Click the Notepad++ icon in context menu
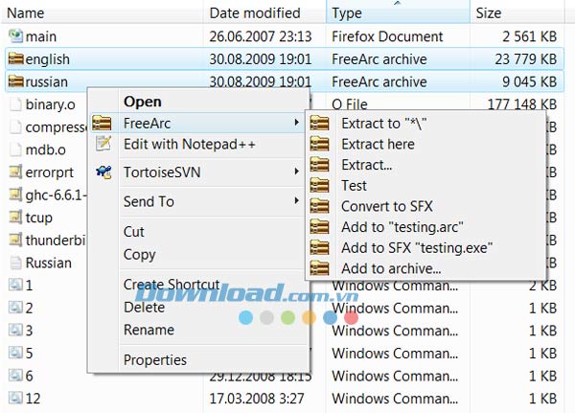 click(x=103, y=145)
